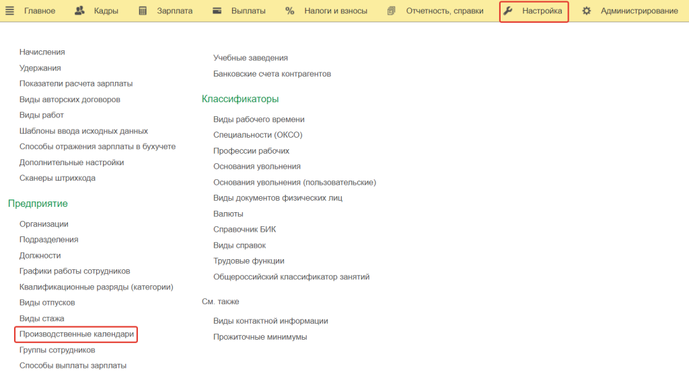Open Прожиточные минимумы link
The height and width of the screenshot is (374, 689).
[260, 336]
